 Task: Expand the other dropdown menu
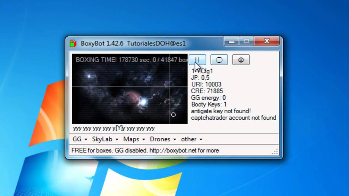[x=192, y=139]
